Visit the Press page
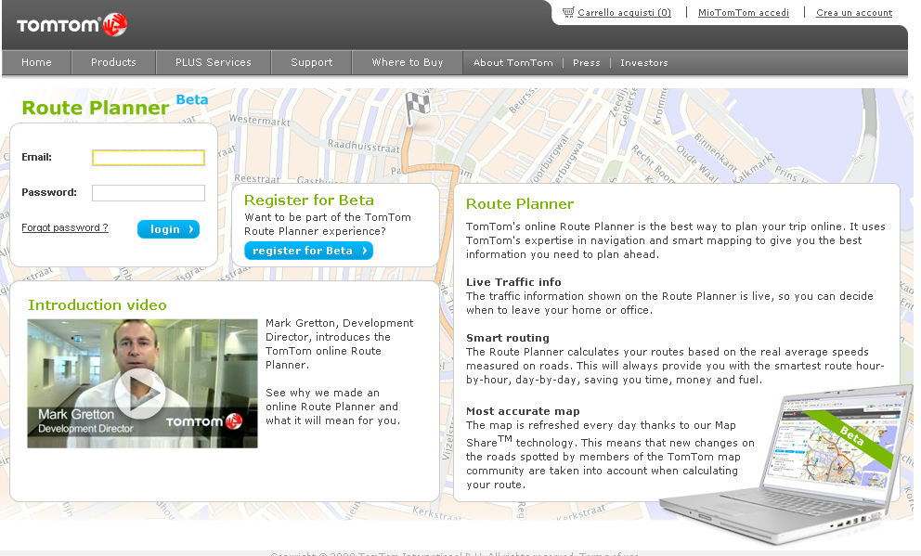 pos(586,63)
